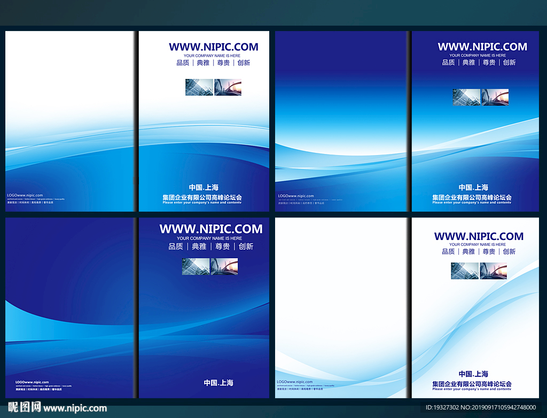This screenshot has width=547, height=418.
Task: Click 'Please enter your company's name' on top-right blue cover
Action: coord(472,203)
